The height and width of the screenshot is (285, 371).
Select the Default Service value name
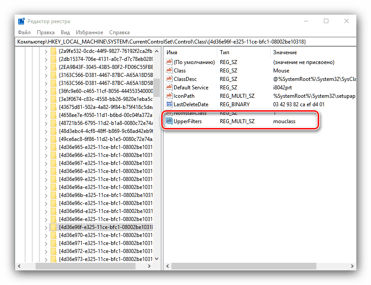191,88
